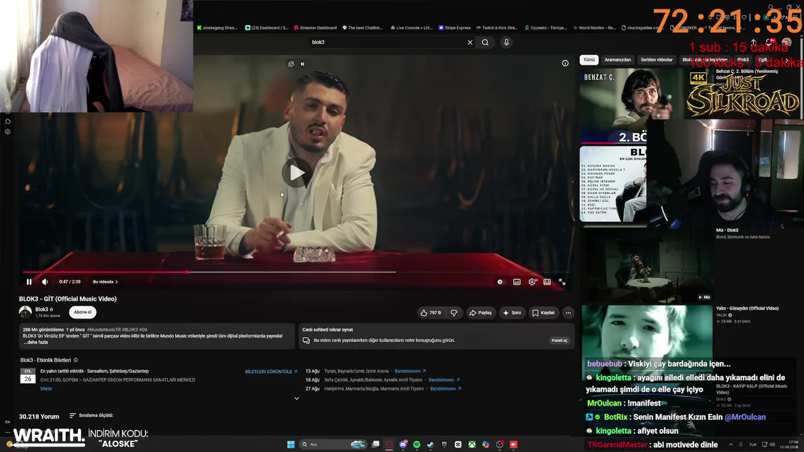
Task: Like the video (797 B)
Action: coord(431,313)
